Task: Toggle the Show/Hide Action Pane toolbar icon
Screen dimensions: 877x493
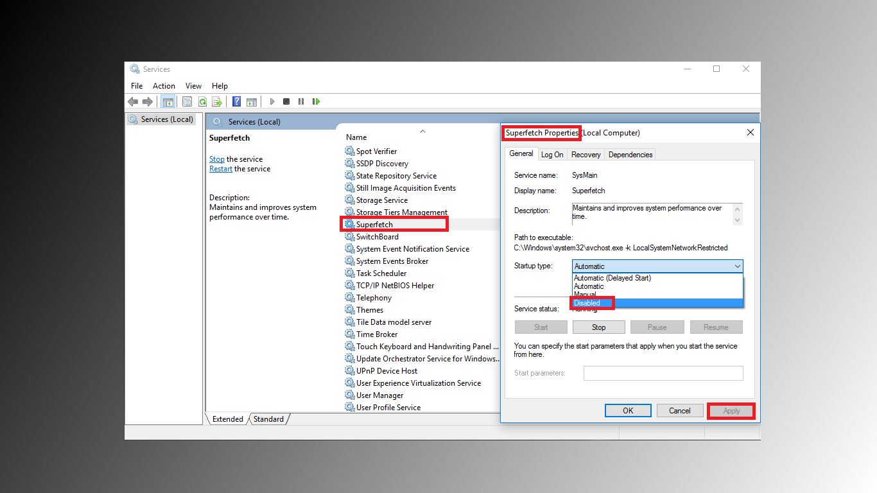Action: click(x=252, y=101)
